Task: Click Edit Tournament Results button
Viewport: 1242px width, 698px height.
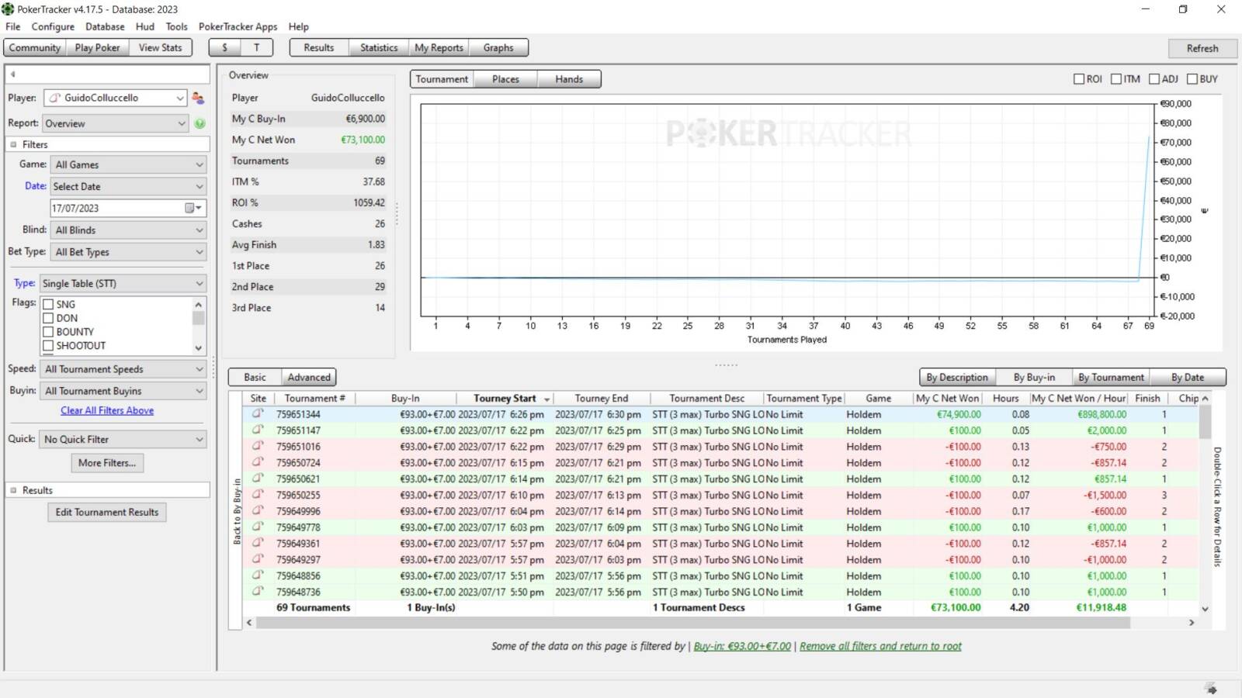Action: tap(107, 512)
